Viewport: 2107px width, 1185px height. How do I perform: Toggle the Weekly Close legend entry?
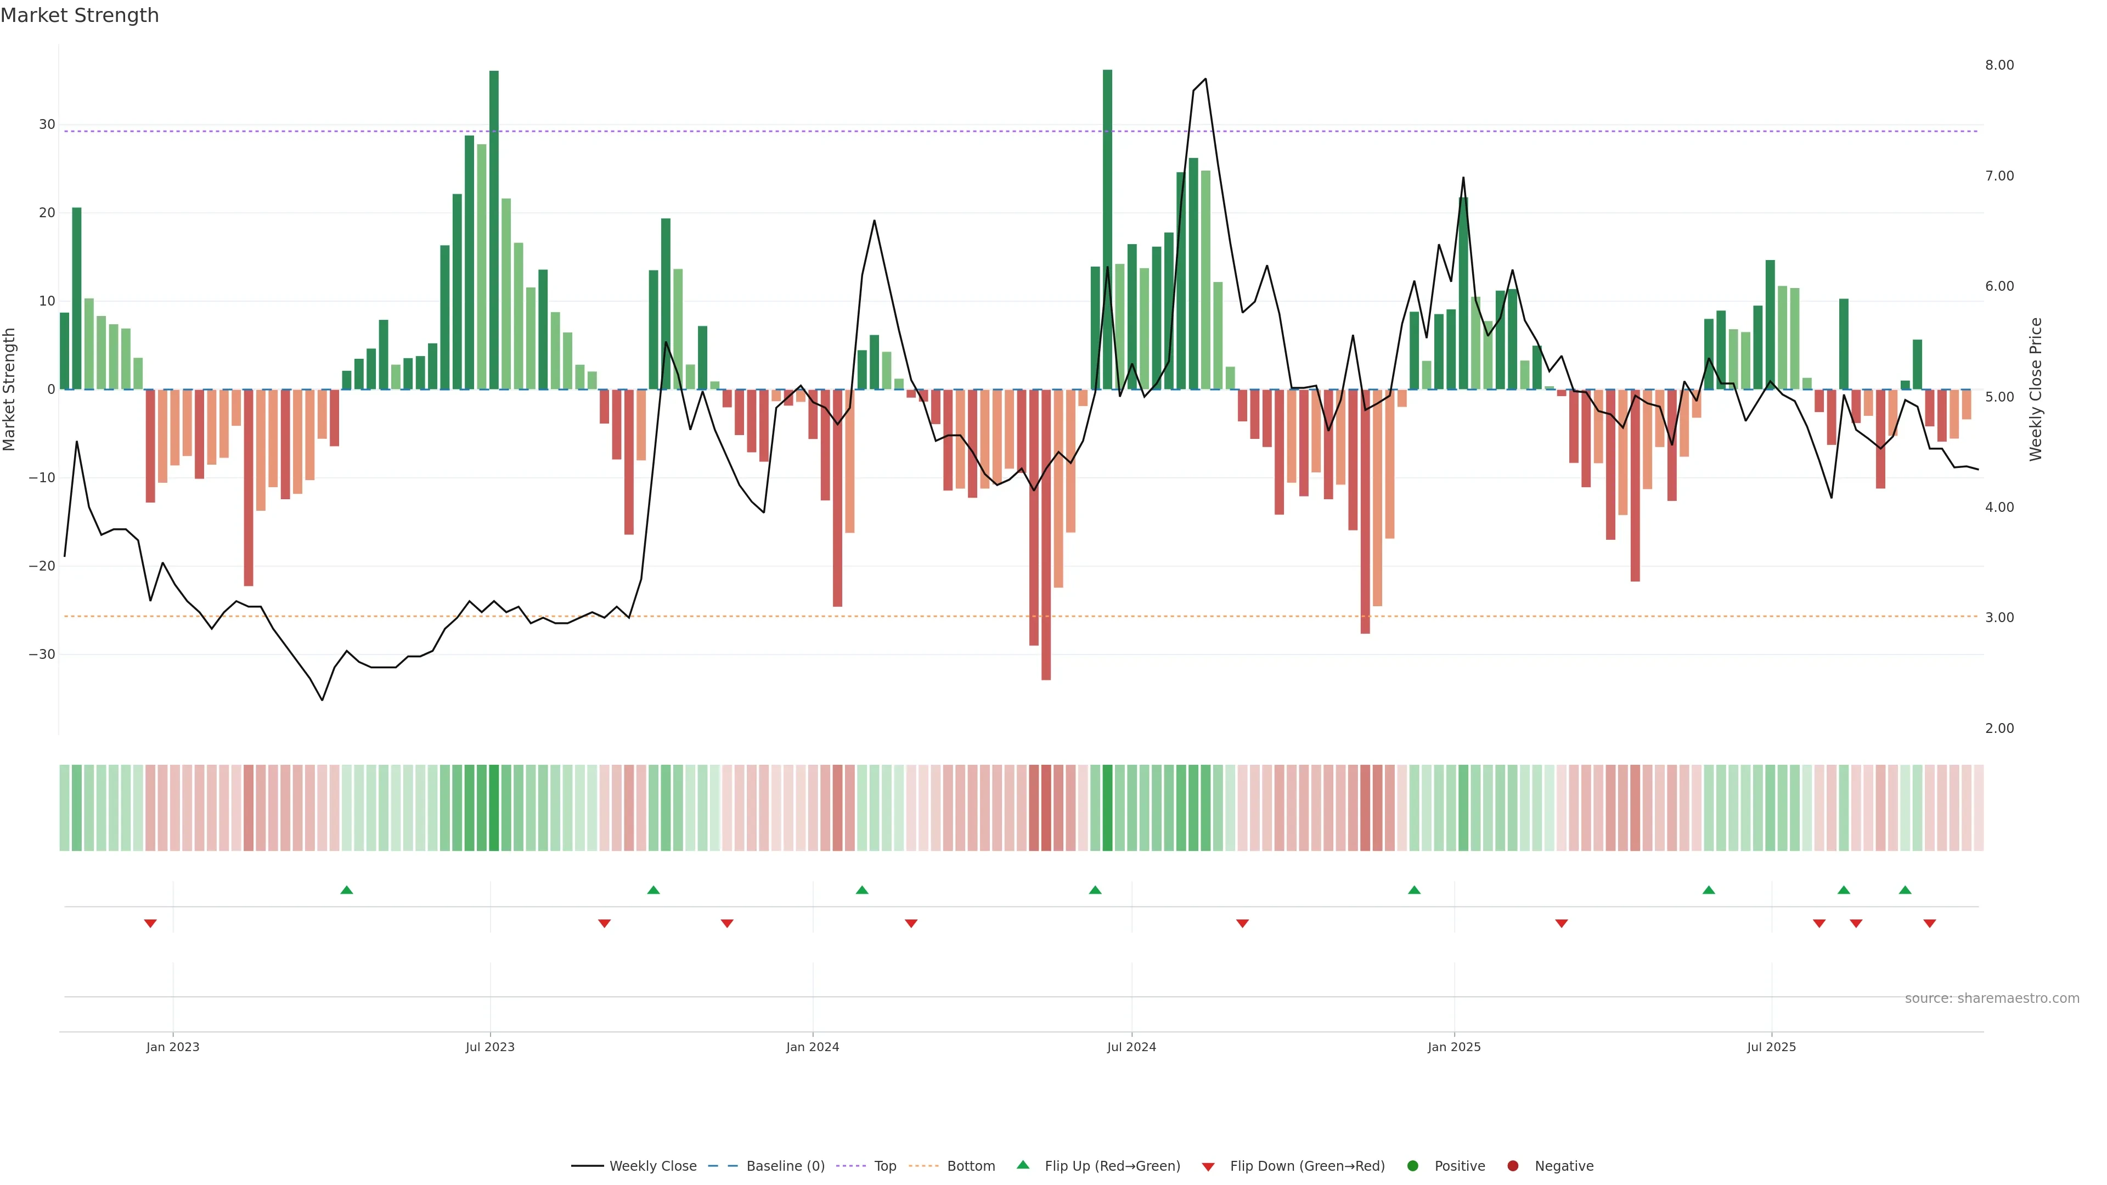pos(653,1166)
